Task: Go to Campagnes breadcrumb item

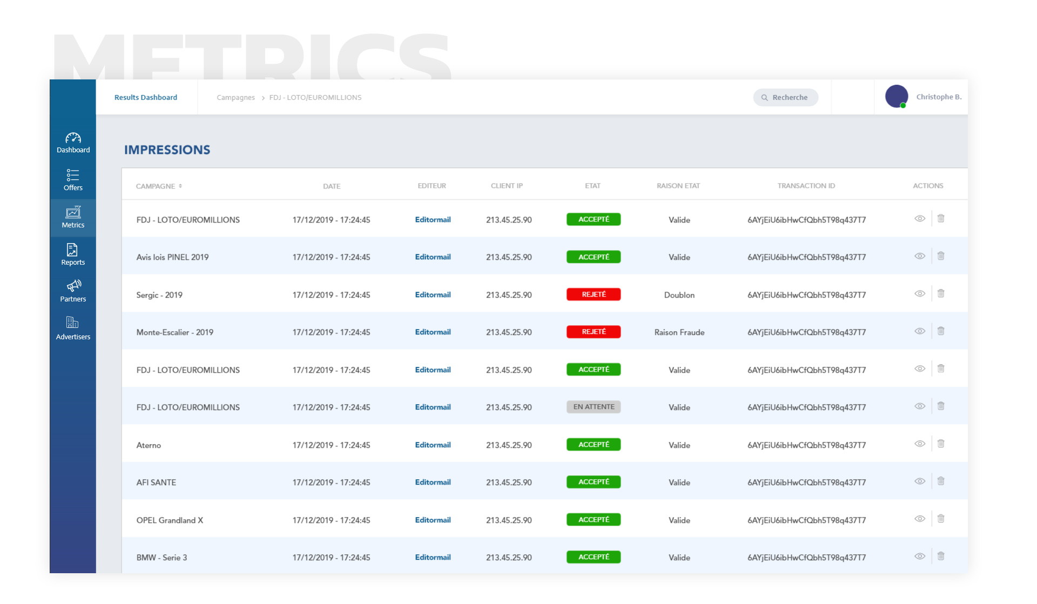Action: click(x=235, y=98)
